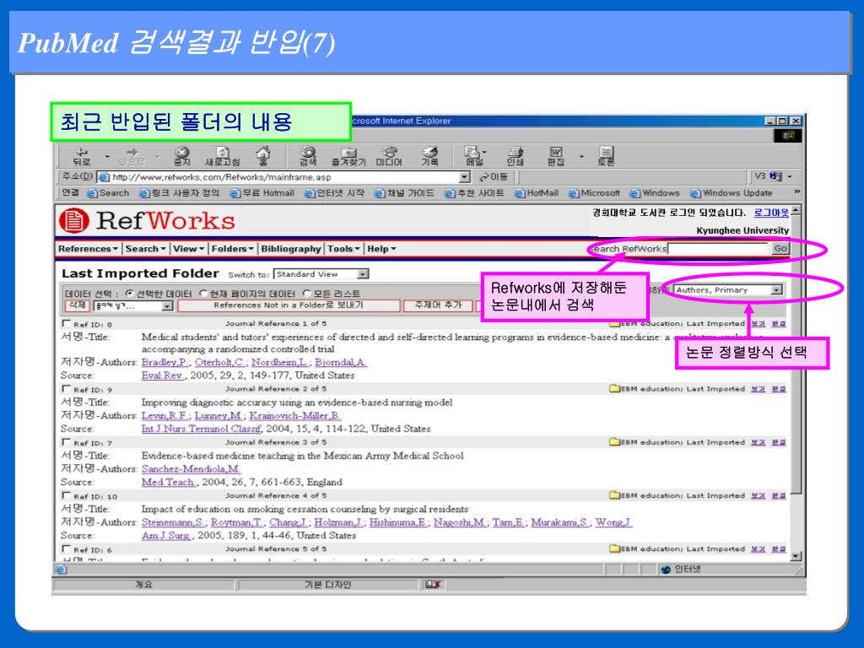Open the Help menu

381,249
